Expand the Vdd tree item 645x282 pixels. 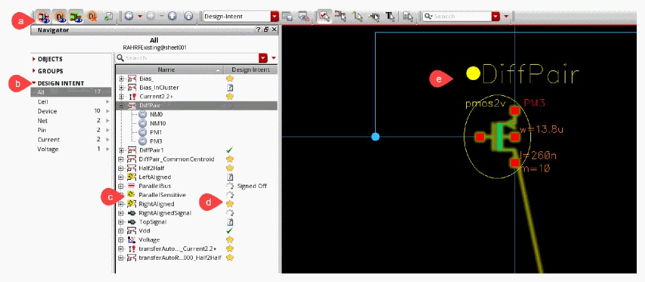pyautogui.click(x=121, y=231)
